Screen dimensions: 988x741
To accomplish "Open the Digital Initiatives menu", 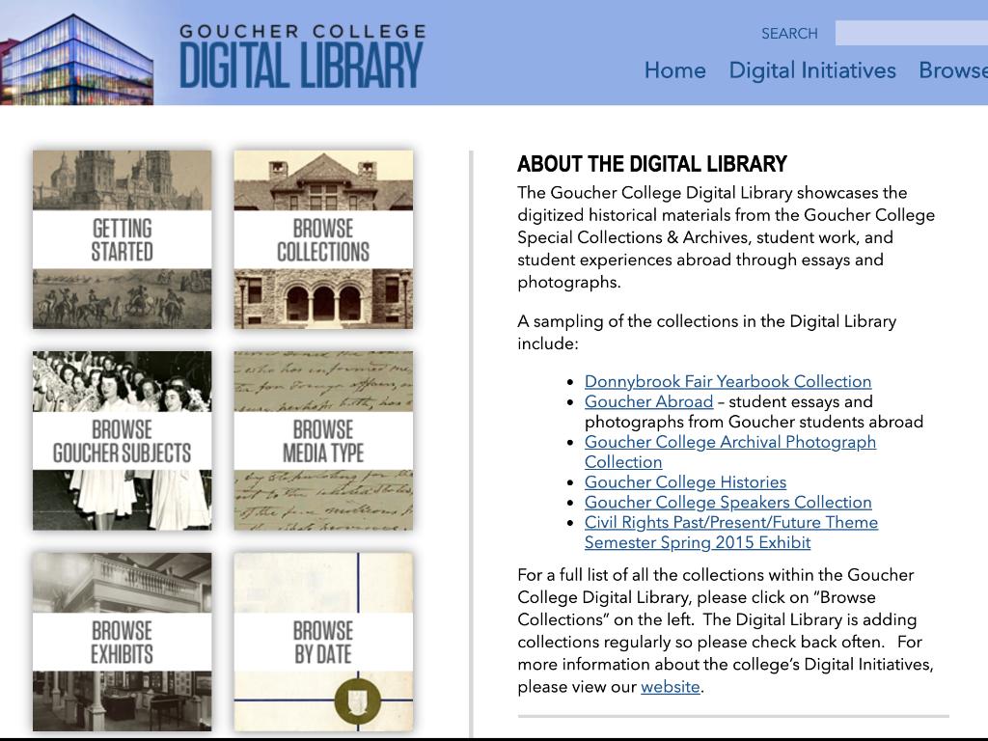I will [812, 70].
